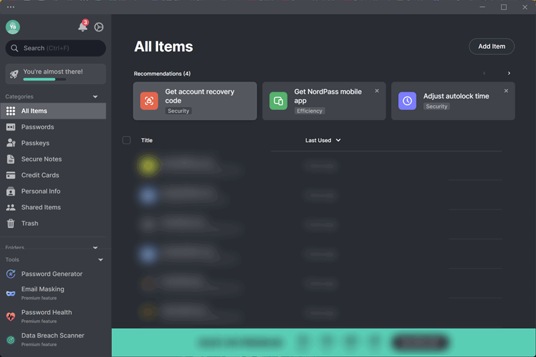Click the Password Generator tool icon
536x357 pixels.
coord(11,274)
